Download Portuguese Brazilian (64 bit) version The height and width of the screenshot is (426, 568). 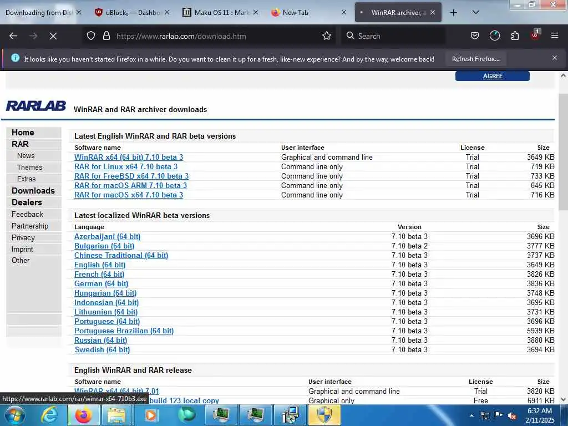124,331
